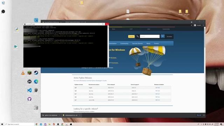The height and width of the screenshot is (126, 224).
Task: Launch OBS Studio from desktop
Action: (3, 12)
